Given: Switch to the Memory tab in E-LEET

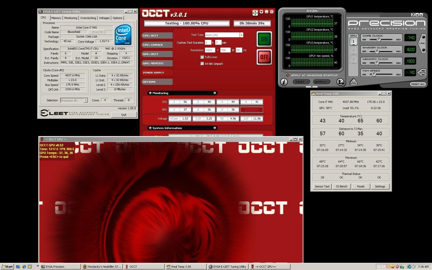Looking at the screenshot, I should coord(56,18).
